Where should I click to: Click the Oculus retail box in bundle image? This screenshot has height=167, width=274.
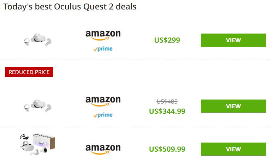tap(44, 141)
